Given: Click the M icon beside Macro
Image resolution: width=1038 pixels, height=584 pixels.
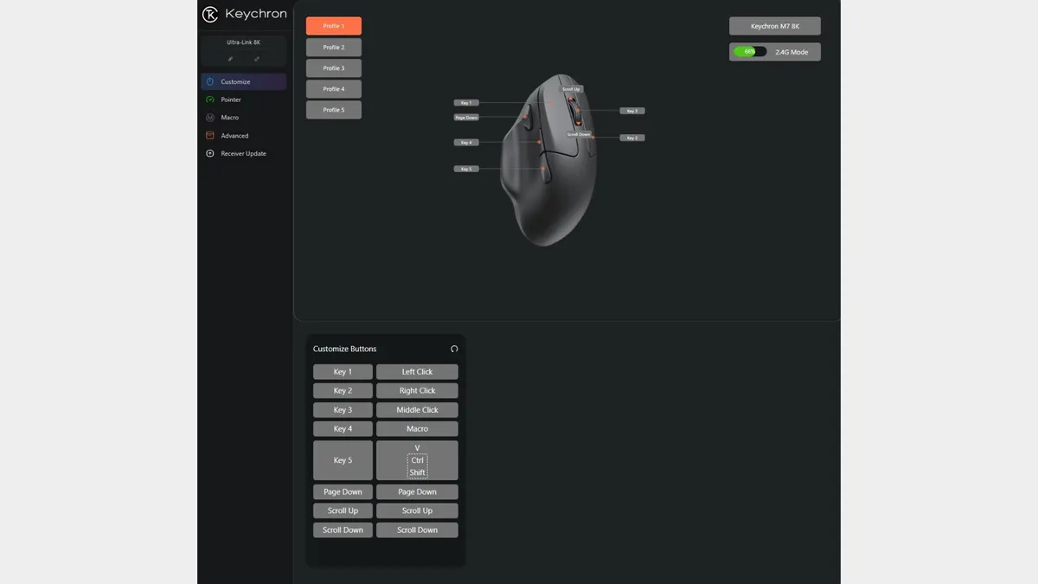Looking at the screenshot, I should tap(210, 118).
